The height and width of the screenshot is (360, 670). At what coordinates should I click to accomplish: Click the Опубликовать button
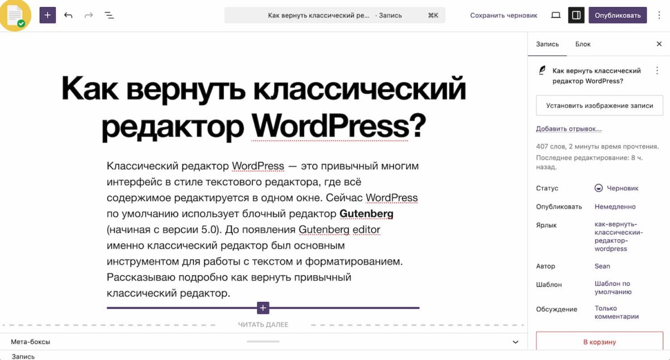click(618, 15)
